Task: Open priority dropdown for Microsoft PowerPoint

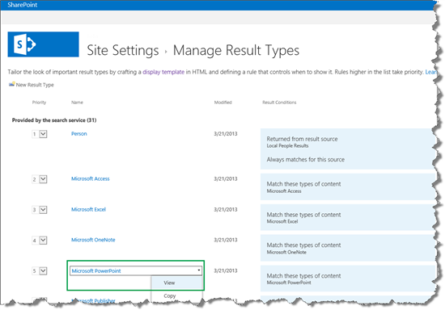Action: tap(43, 271)
